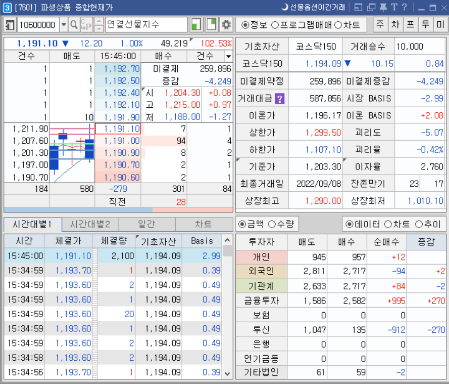The height and width of the screenshot is (384, 449).
Task: Click the current price 1,191.10 in red box
Action: tap(118, 129)
